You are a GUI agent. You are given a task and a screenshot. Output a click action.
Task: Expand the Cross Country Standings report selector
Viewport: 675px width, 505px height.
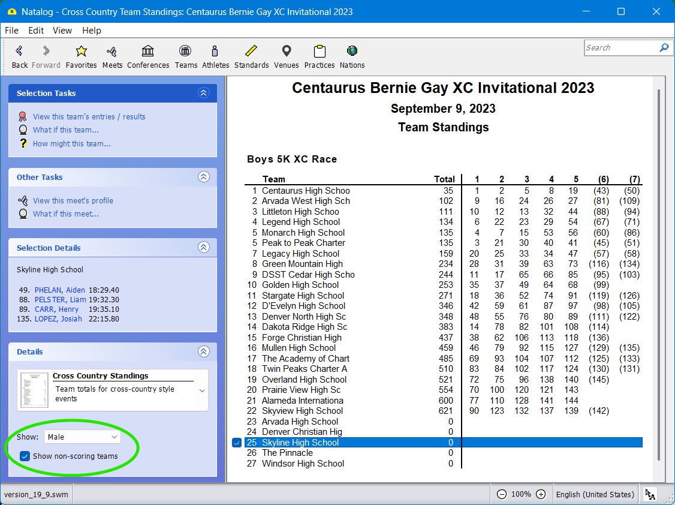pos(202,390)
